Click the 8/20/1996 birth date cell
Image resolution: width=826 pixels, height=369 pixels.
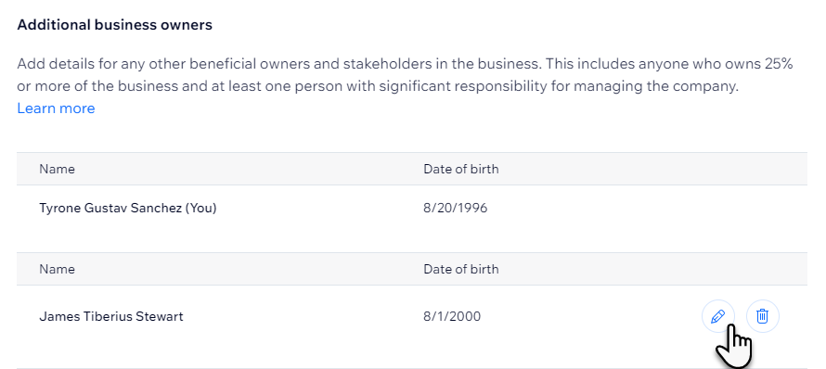tap(456, 208)
